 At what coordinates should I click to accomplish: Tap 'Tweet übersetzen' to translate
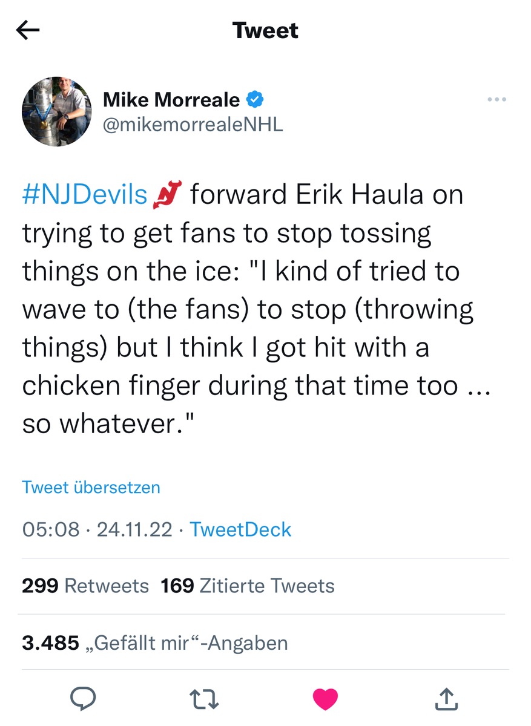[x=91, y=487]
